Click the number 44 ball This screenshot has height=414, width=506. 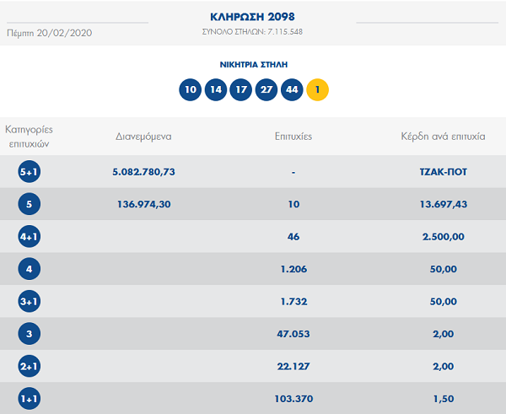(292, 89)
